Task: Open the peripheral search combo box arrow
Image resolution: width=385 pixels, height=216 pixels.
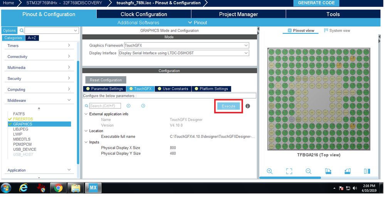Action: [x=76, y=30]
